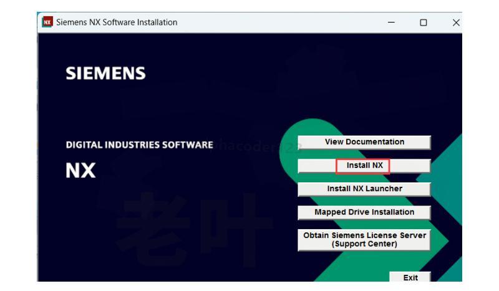Open Obtain Siemens License Server (Support Center)

point(364,240)
